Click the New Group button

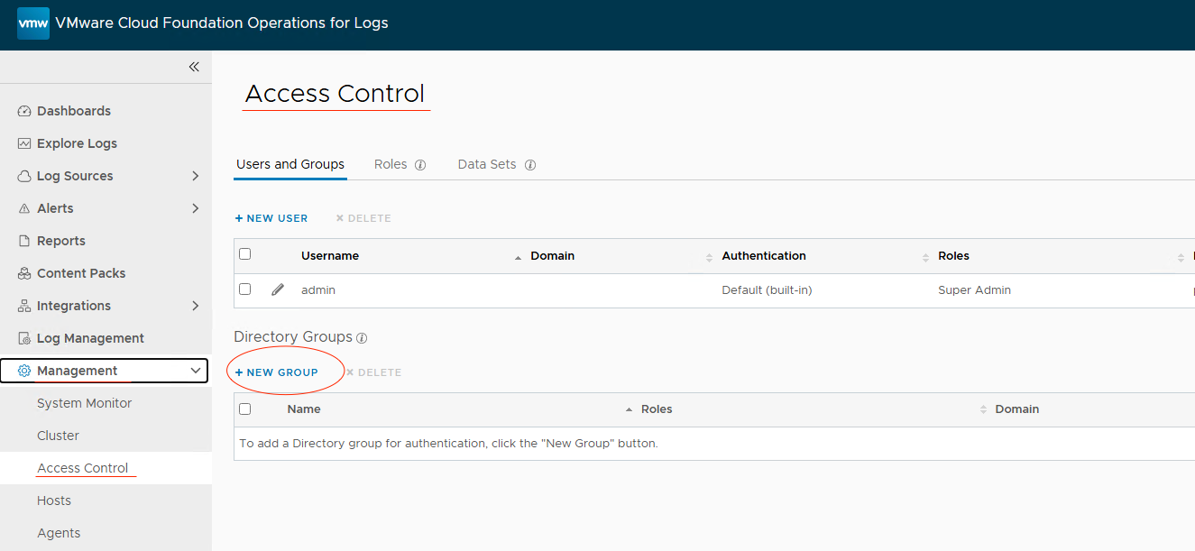click(277, 372)
